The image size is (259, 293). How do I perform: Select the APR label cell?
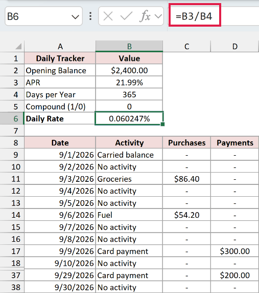[x=60, y=82]
